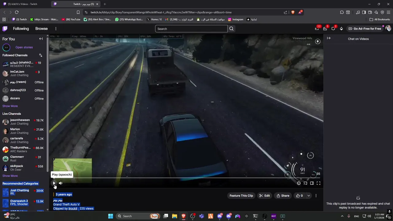Play the clip with play button
Screen dimensions: 393x221
[54, 183]
